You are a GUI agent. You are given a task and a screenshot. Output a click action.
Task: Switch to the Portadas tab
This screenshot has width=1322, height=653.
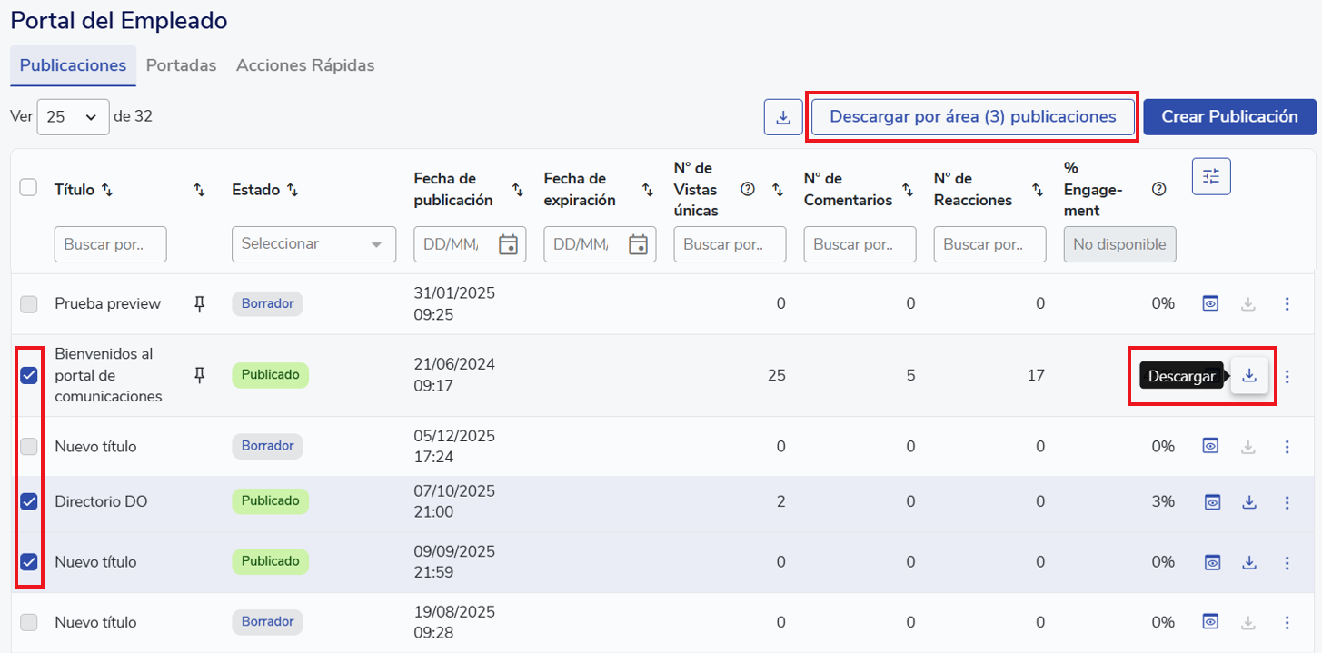(x=181, y=65)
